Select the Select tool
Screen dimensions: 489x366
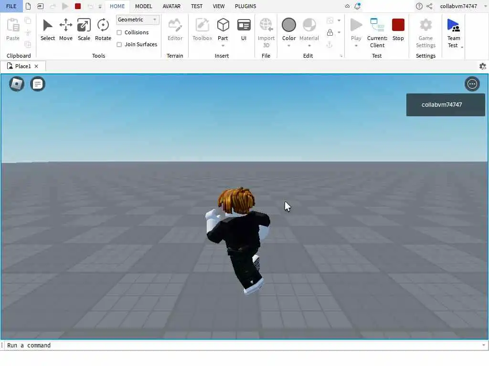coord(47,30)
